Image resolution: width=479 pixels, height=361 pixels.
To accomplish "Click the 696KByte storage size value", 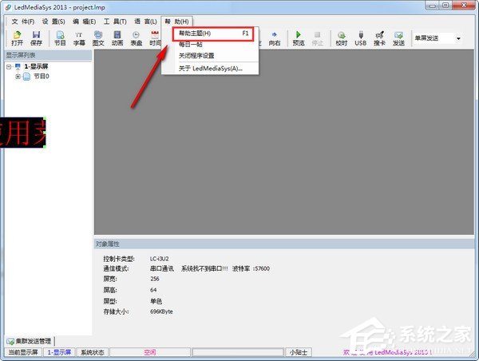I will coord(161,311).
